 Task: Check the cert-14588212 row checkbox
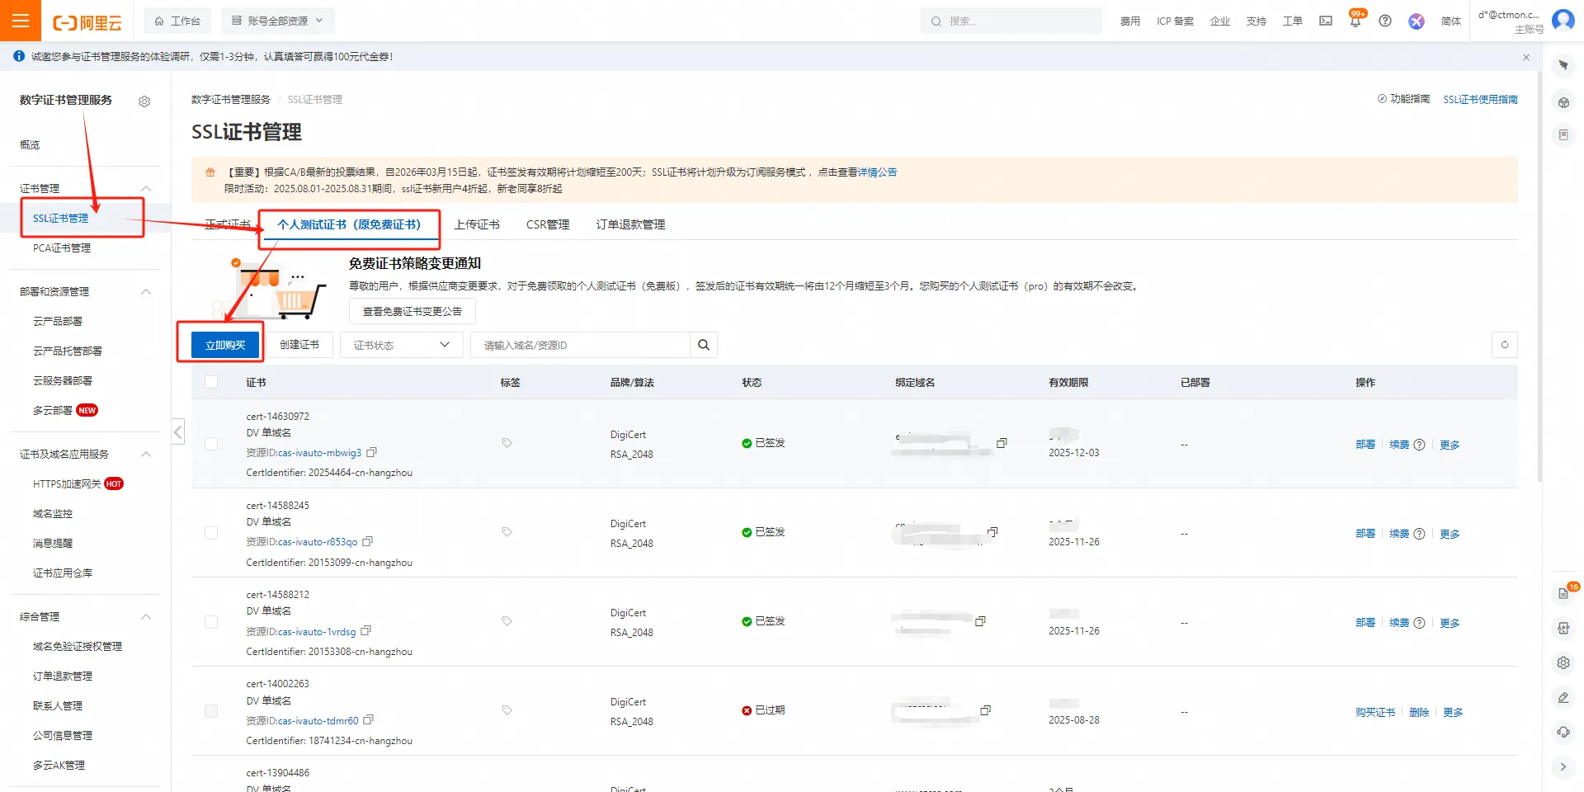coord(211,622)
